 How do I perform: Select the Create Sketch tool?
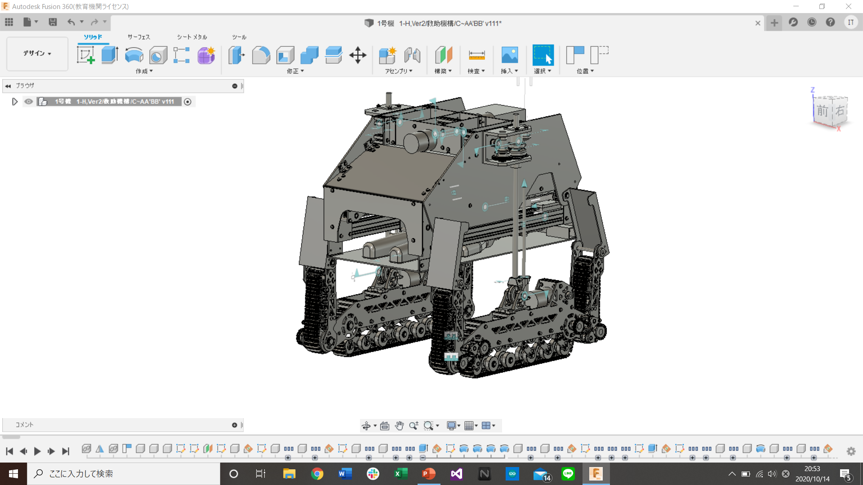(85, 55)
